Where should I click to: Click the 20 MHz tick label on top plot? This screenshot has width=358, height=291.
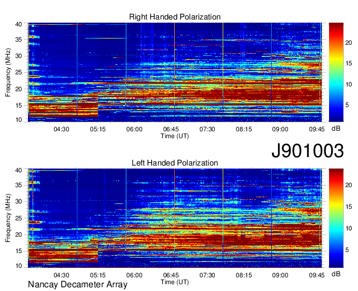(x=18, y=89)
